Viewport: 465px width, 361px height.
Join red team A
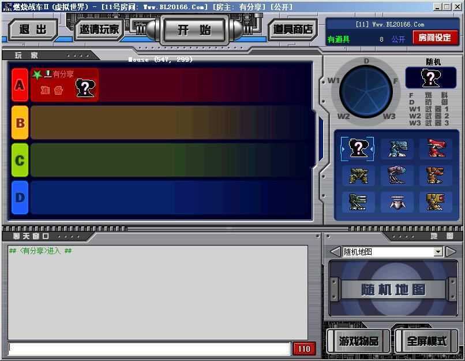[x=20, y=85]
